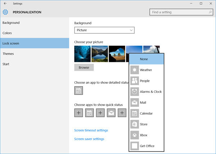
Task: Click the Mail envelope icon in the list
Action: [135, 102]
